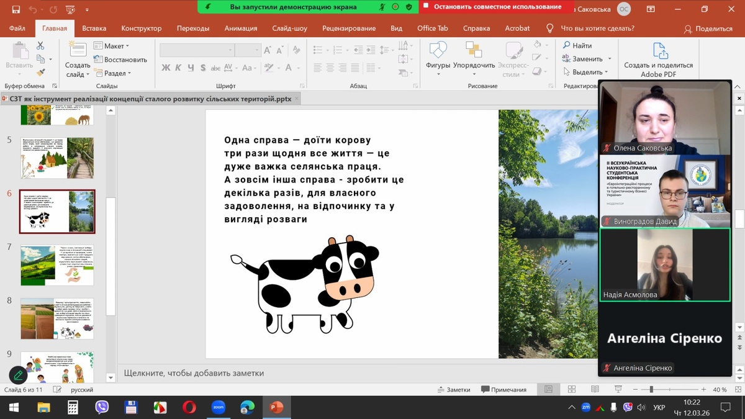
Task: Toggle Normal view button in status bar
Action: (x=548, y=389)
